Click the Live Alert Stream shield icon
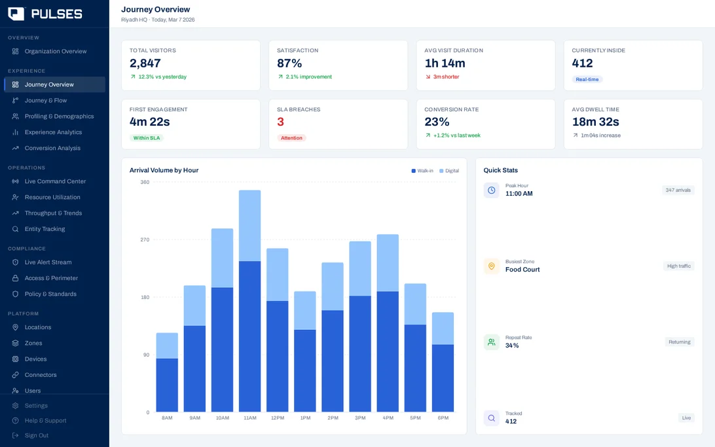The image size is (715, 447). (15, 262)
